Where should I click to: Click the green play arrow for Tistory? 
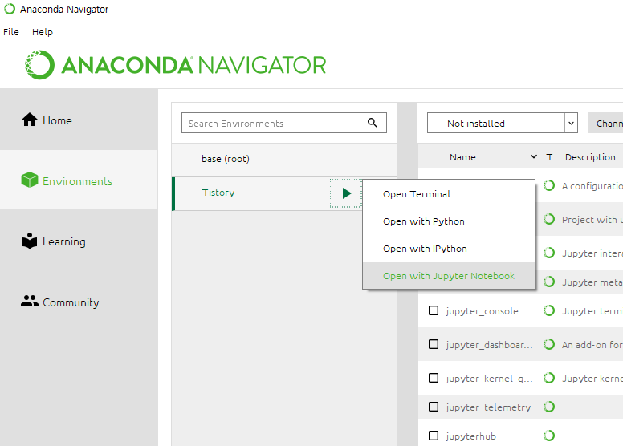[347, 193]
